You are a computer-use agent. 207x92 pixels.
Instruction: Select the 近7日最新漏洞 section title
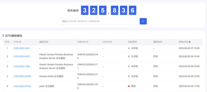[x=13, y=36]
